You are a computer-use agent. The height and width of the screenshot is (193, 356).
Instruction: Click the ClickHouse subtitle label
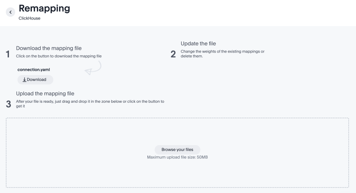coord(29,19)
